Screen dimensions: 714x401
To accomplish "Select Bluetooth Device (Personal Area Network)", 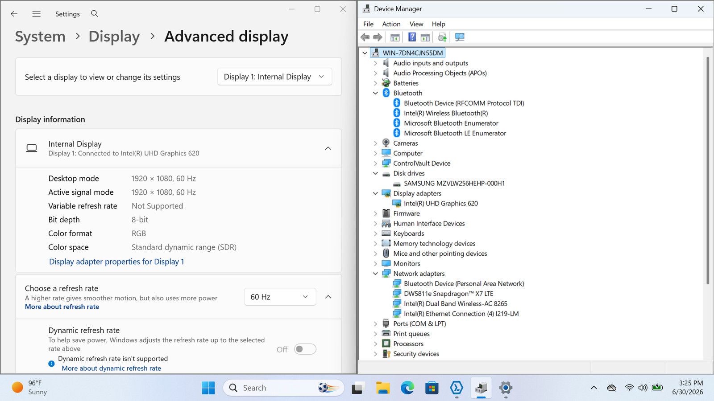I will tap(464, 284).
